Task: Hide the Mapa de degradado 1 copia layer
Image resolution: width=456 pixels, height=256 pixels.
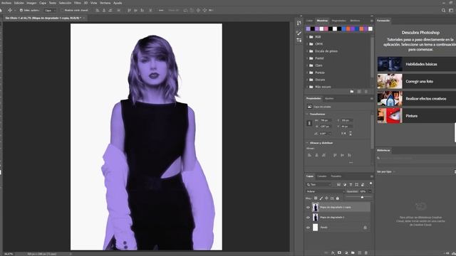Action: 308,208
